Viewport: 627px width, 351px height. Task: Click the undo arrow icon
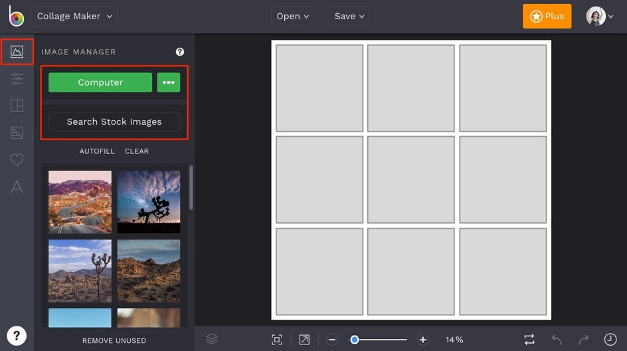tap(557, 340)
